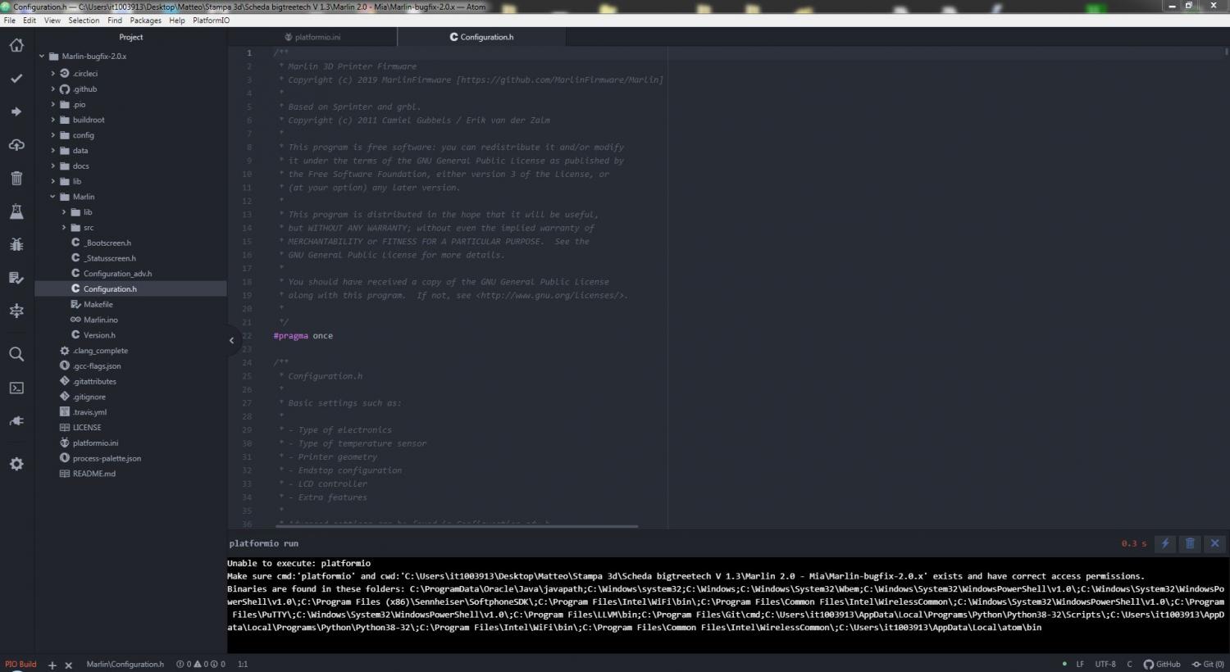Click the PlatformIO Build checkmark icon

click(x=16, y=79)
